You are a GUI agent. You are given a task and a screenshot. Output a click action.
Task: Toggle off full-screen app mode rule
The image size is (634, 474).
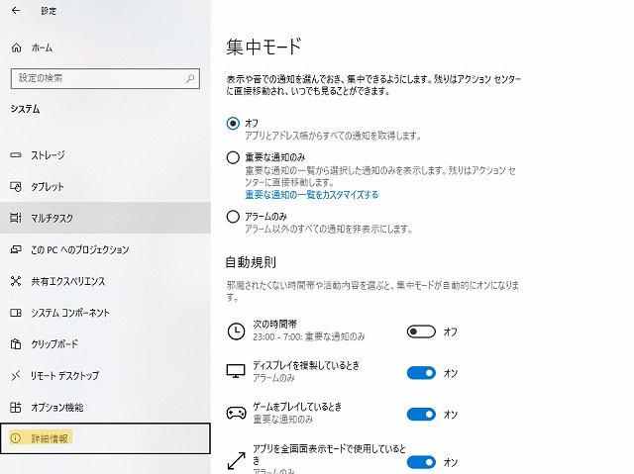coord(421,461)
